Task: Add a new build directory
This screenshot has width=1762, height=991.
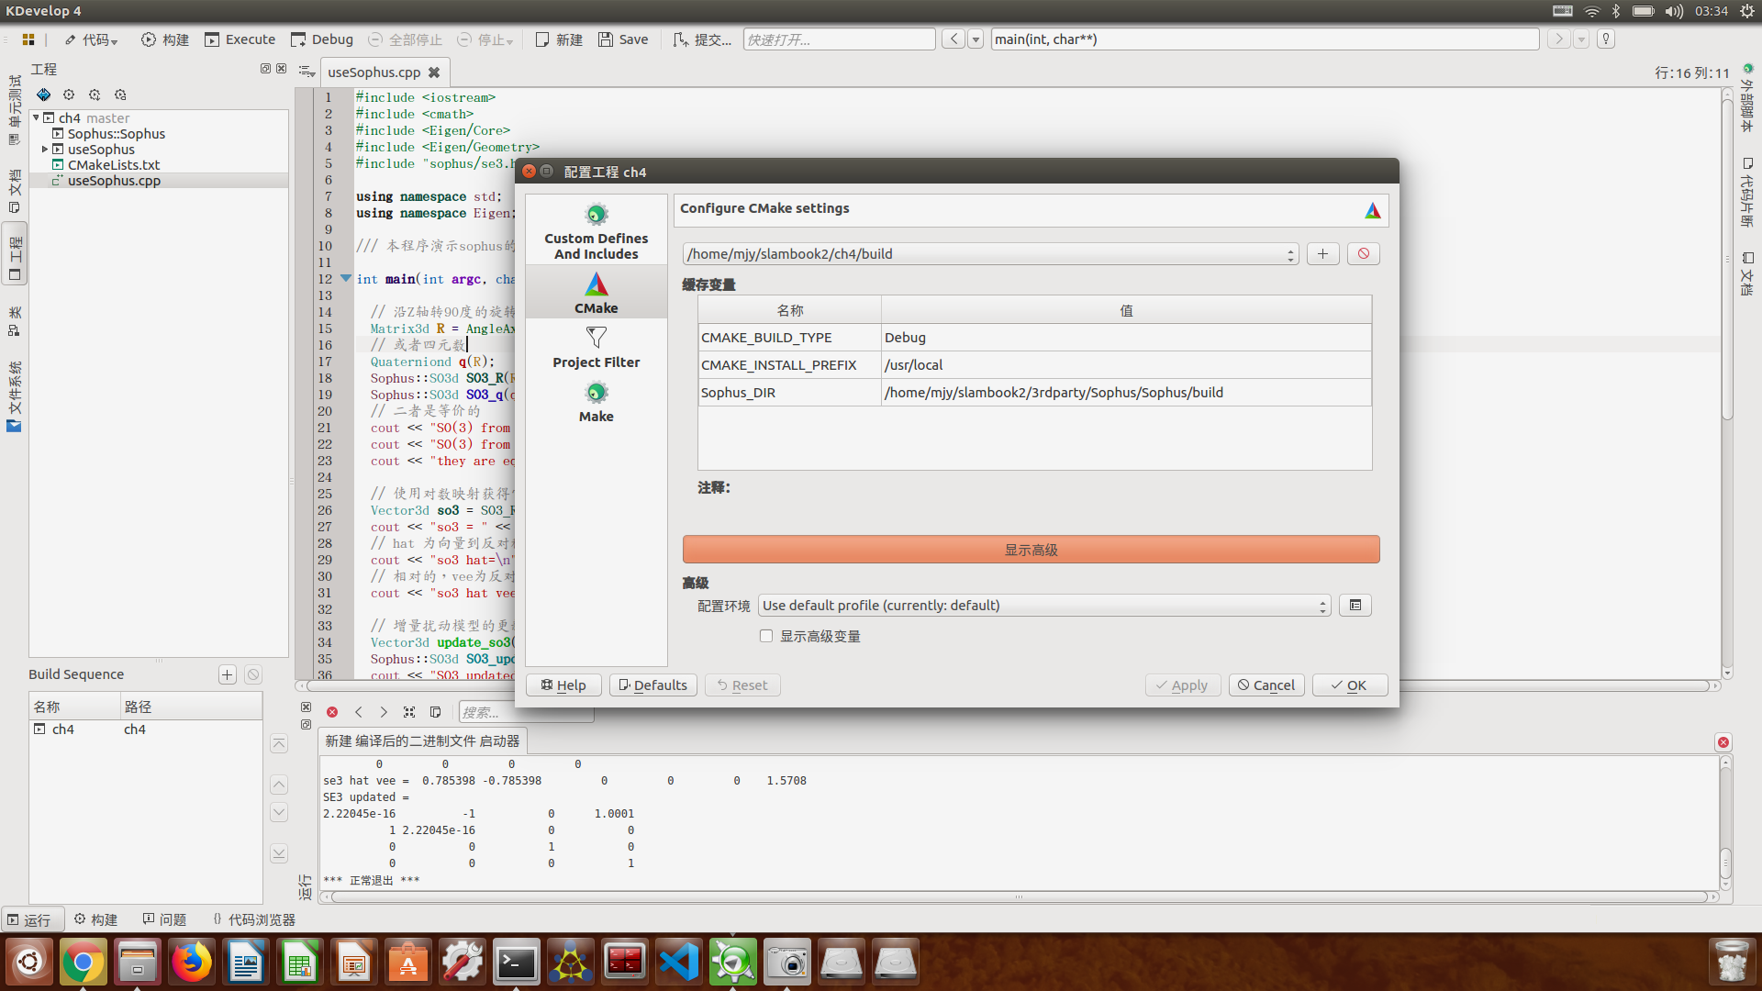Action: [1322, 254]
